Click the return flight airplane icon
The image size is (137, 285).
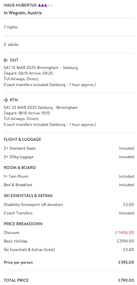click(x=6, y=100)
